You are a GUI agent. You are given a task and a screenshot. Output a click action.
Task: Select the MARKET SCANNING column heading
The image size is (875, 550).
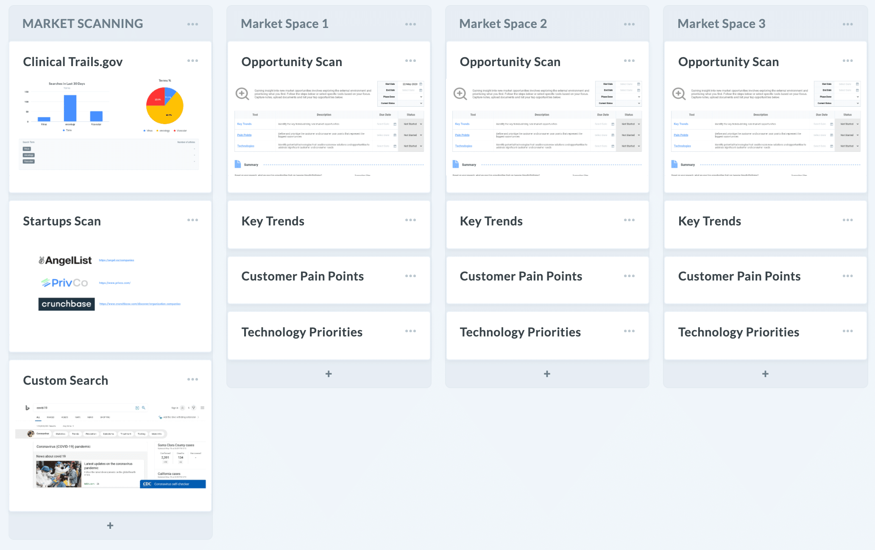tap(83, 24)
